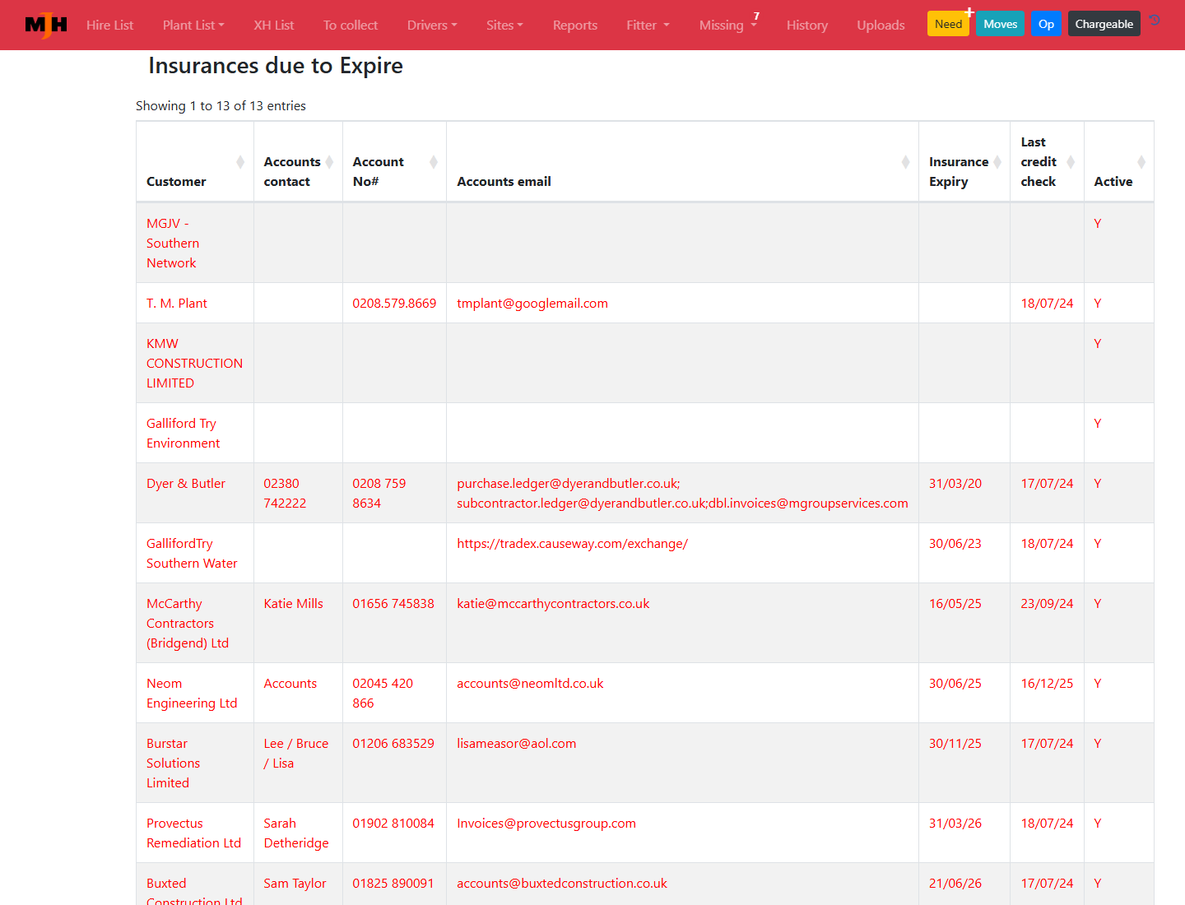Open Burstar Solutions Limited customer

click(173, 763)
